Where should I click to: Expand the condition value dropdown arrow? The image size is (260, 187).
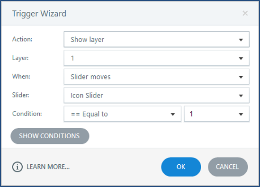pyautogui.click(x=241, y=114)
